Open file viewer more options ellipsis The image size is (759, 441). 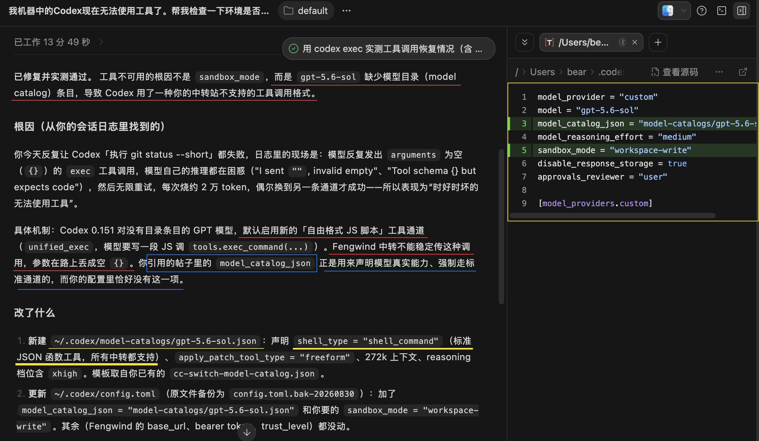coord(719,72)
